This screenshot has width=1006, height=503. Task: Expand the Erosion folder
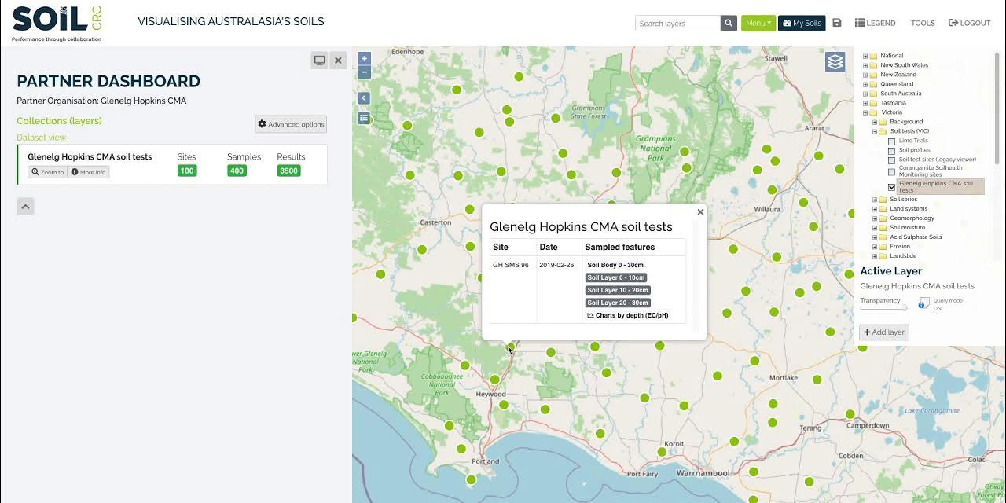point(875,247)
